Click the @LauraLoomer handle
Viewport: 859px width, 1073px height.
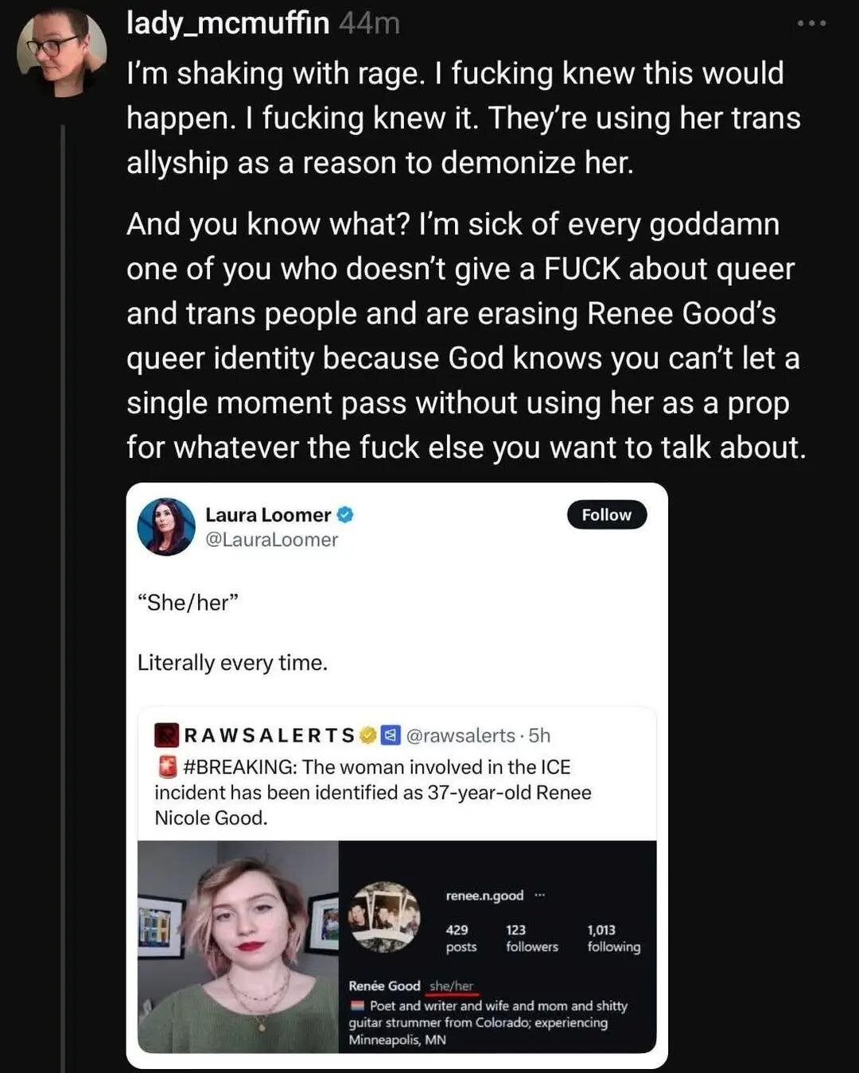pos(271,540)
